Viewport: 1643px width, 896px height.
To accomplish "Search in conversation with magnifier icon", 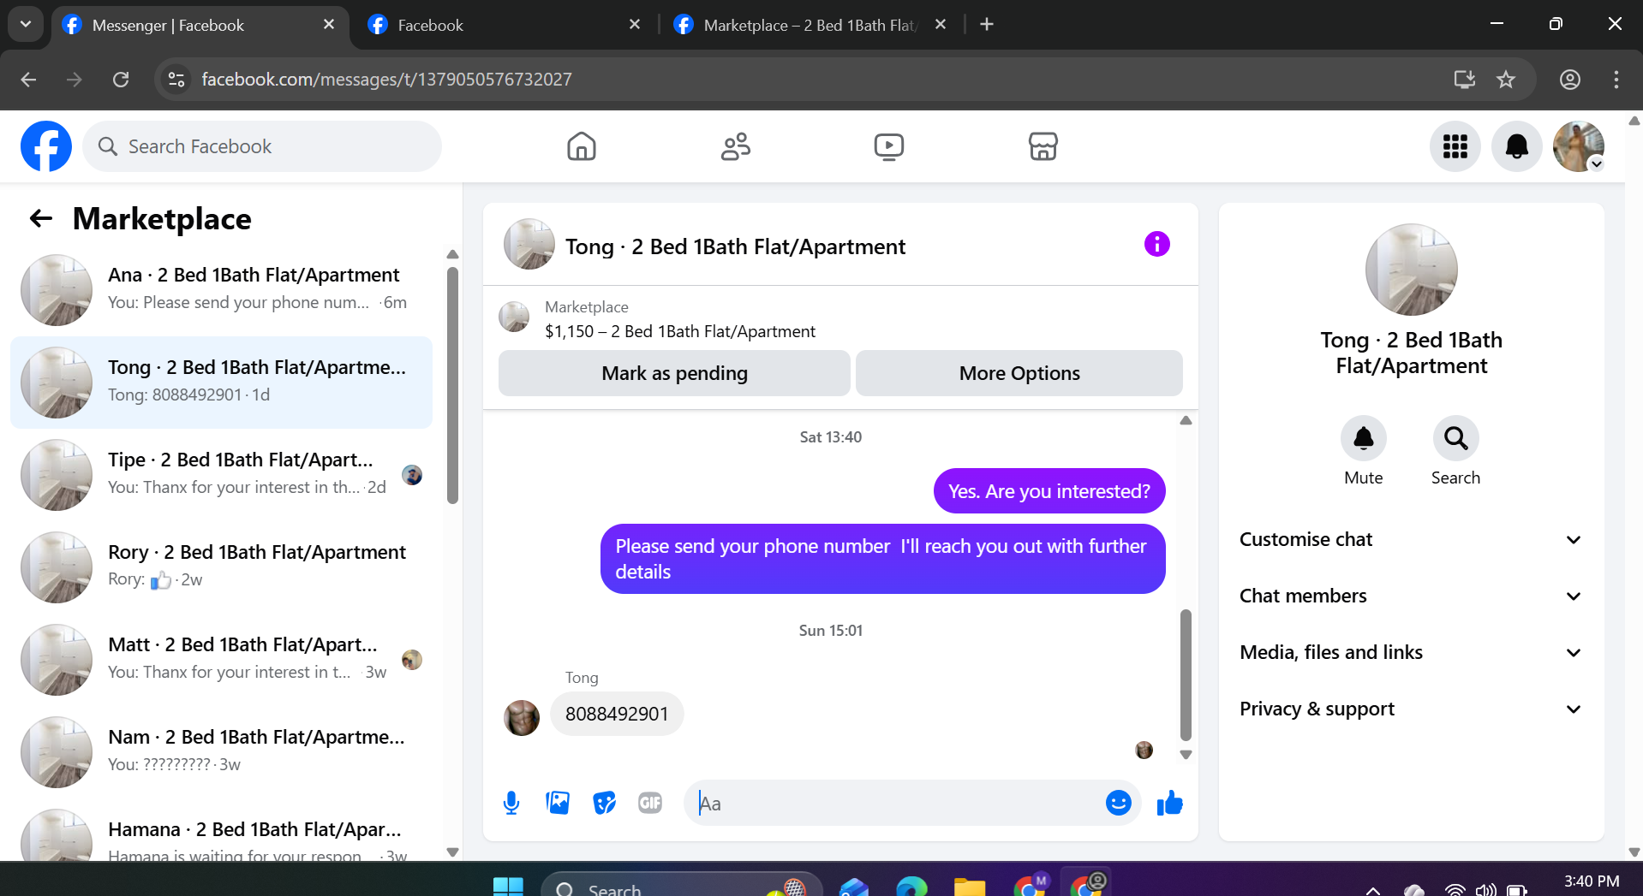I will [1456, 438].
